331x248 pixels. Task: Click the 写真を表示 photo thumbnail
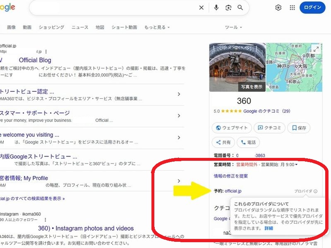click(237, 67)
